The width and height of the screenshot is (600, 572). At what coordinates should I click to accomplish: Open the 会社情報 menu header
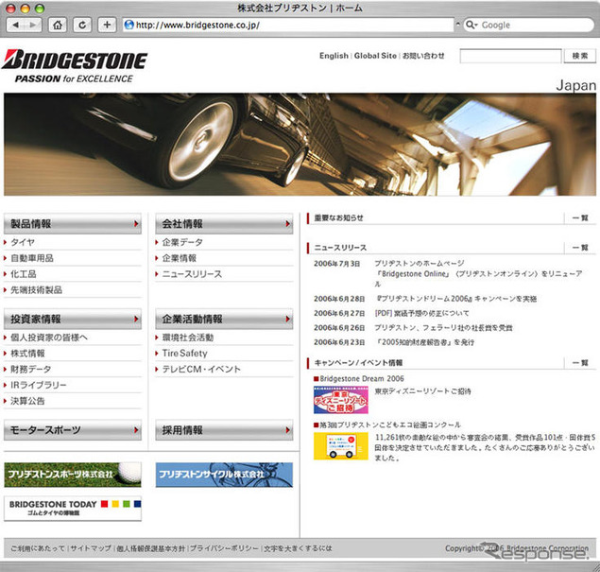[224, 223]
